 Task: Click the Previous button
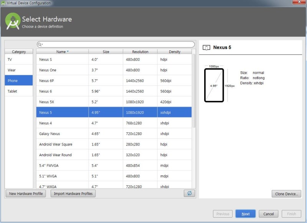223,214
